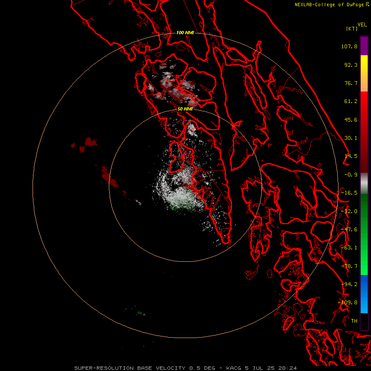Click the 50 NMI range ring label
Viewport: 371px width, 371px height.
pyautogui.click(x=185, y=109)
